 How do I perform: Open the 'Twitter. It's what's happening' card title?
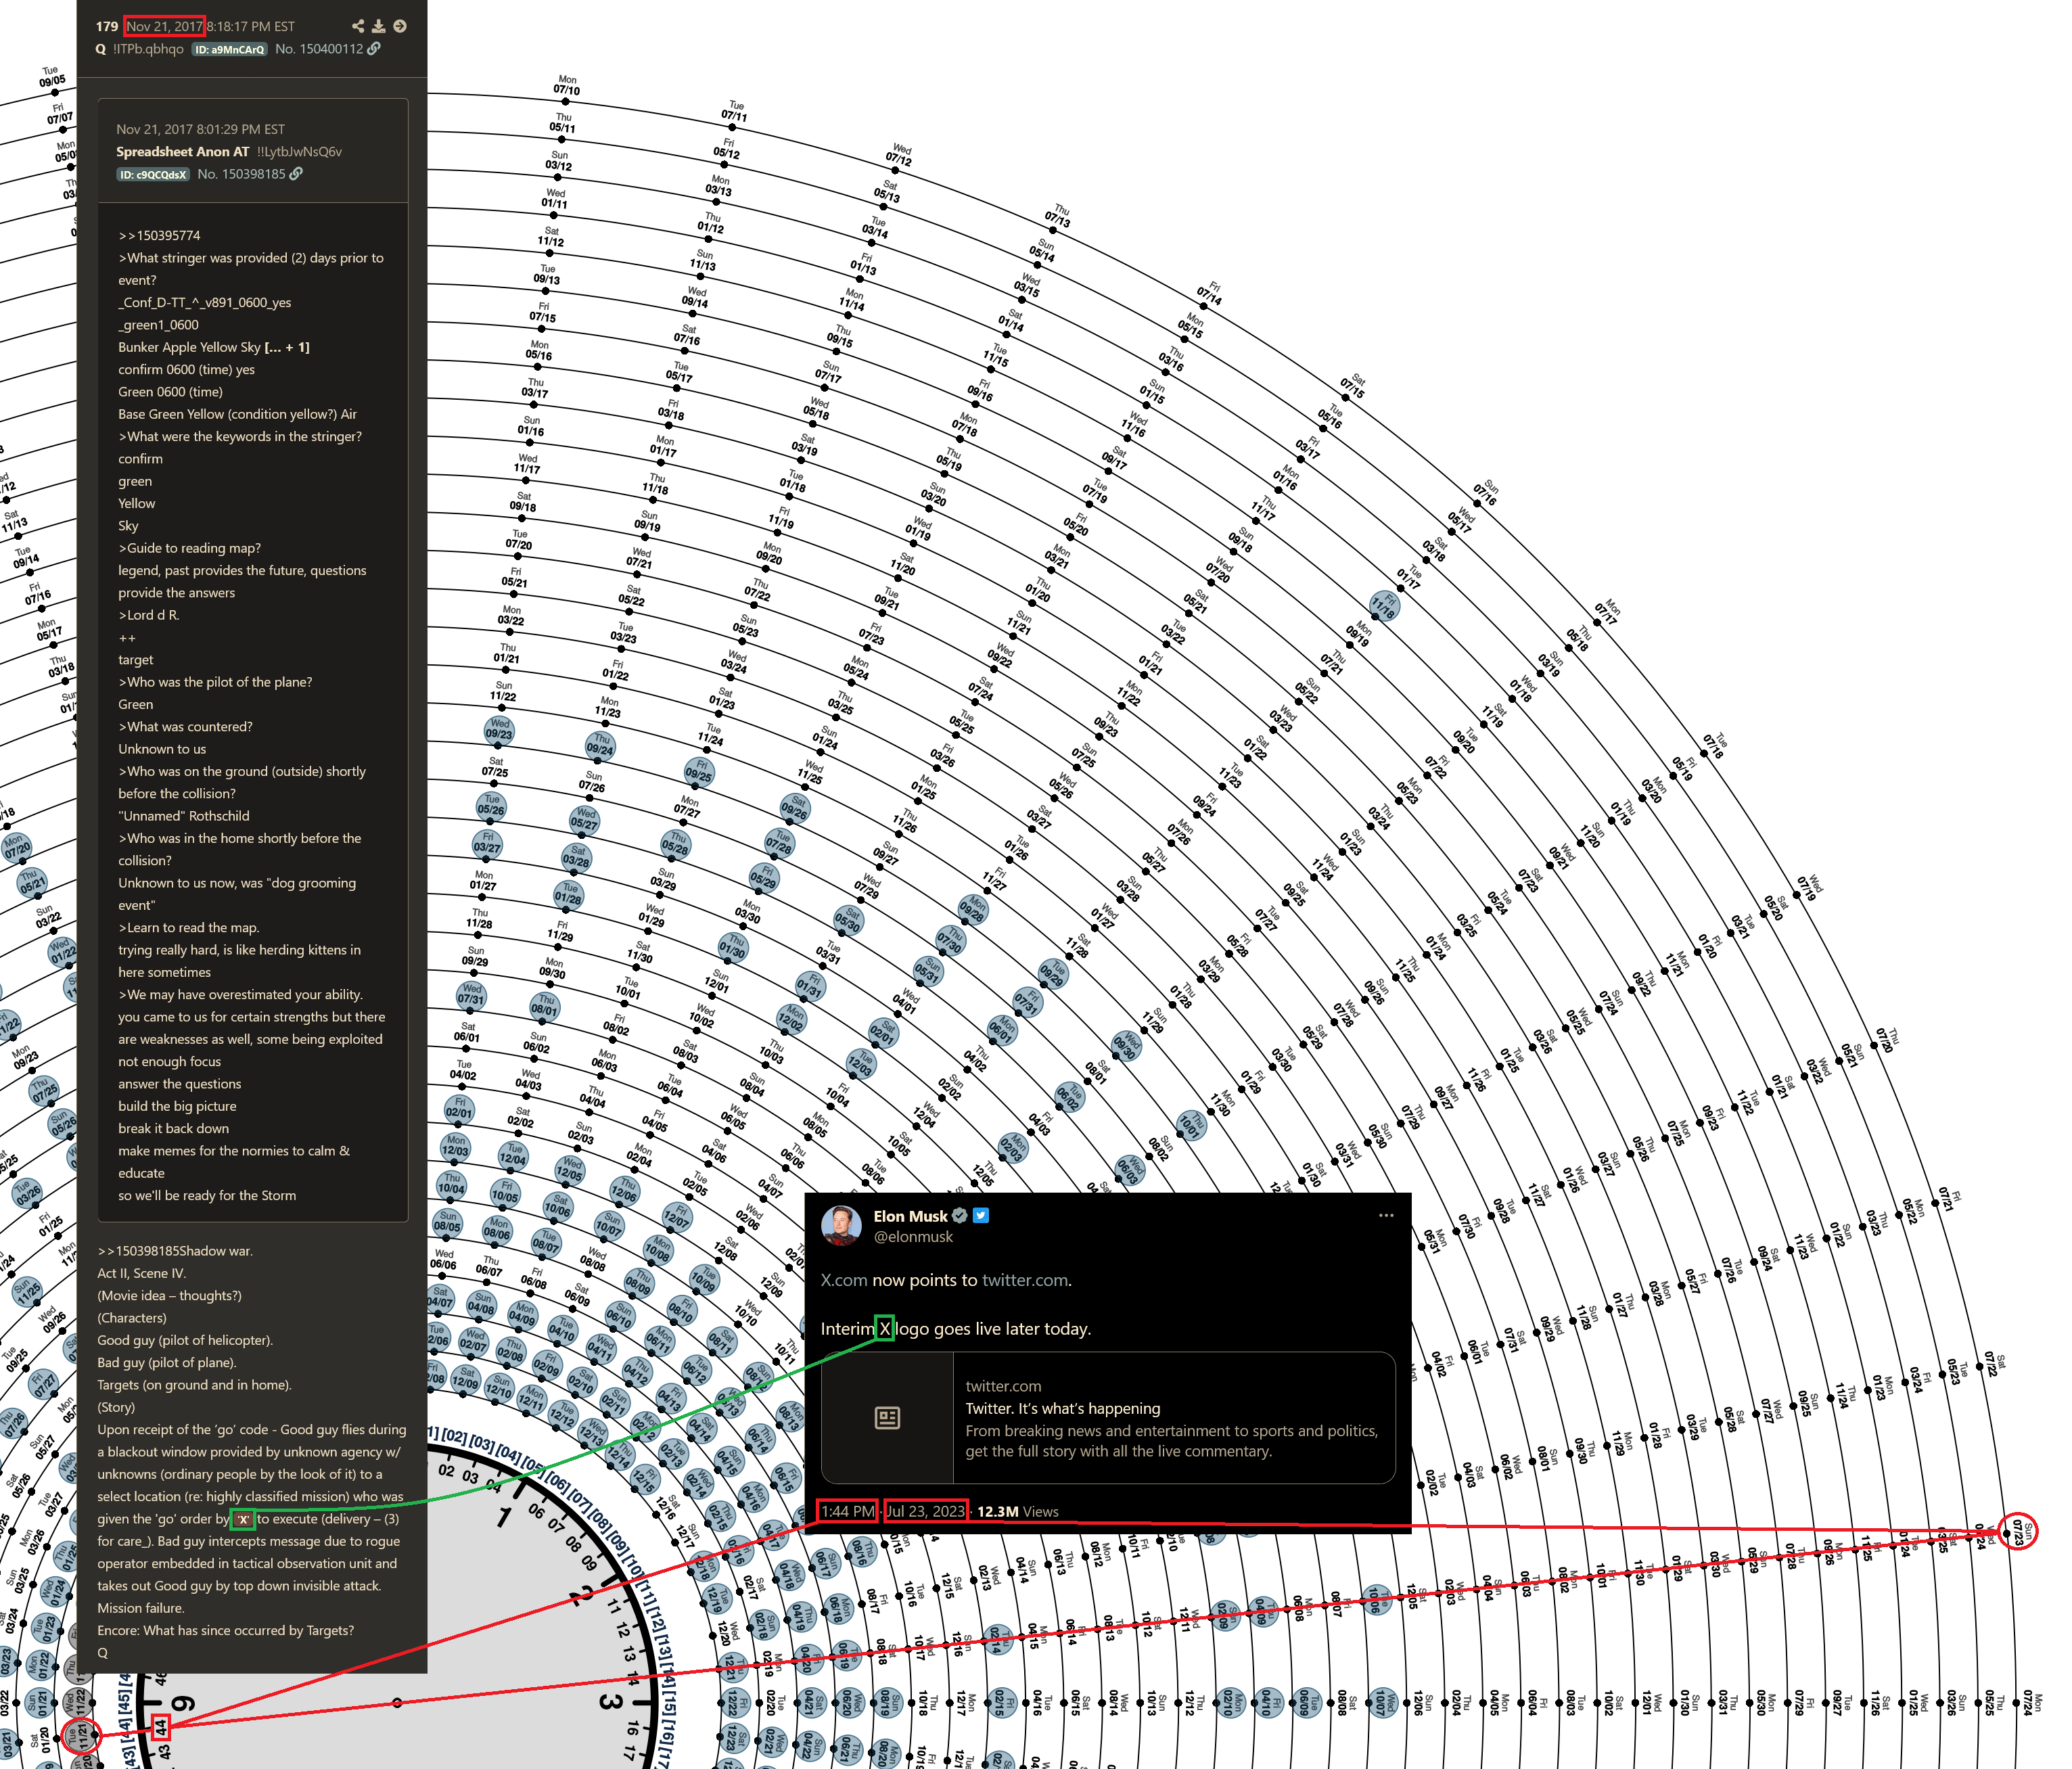point(1063,1408)
